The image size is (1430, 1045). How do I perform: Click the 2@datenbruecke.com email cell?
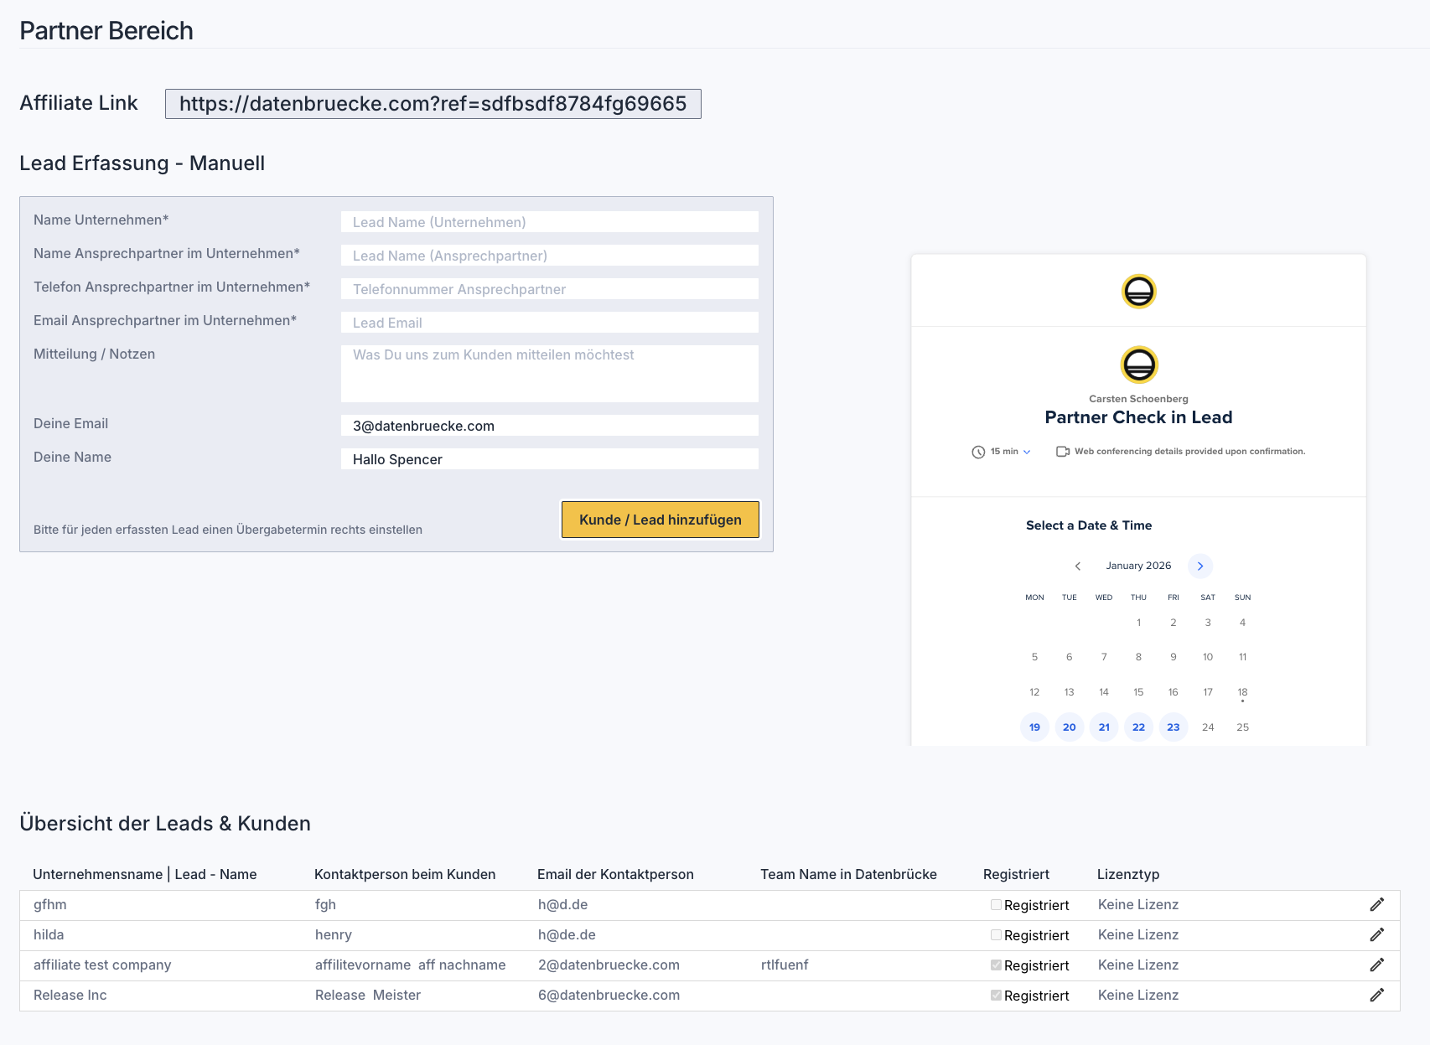click(609, 965)
